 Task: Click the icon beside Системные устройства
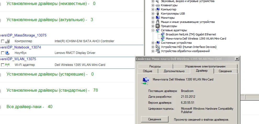(158, 43)
